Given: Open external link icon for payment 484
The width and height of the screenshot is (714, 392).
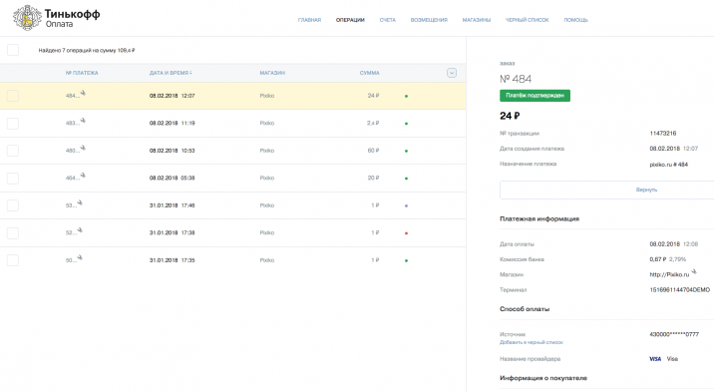Looking at the screenshot, I should pyautogui.click(x=83, y=93).
